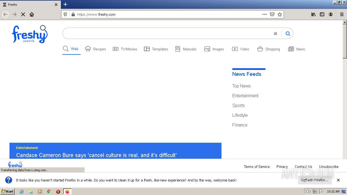Select the Web search tab
This screenshot has height=195, width=347.
click(x=71, y=49)
